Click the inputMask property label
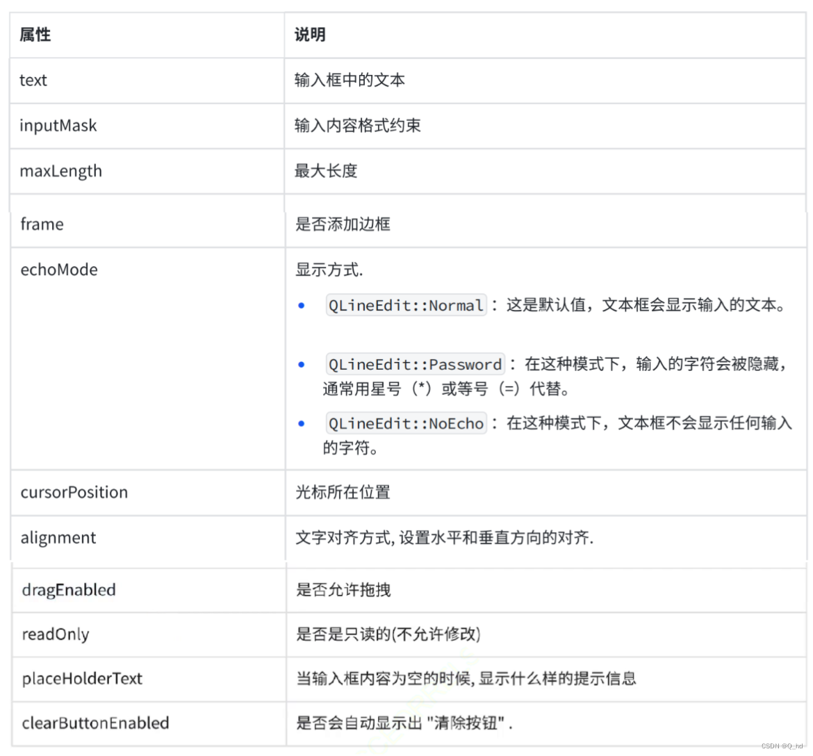 click(x=58, y=126)
